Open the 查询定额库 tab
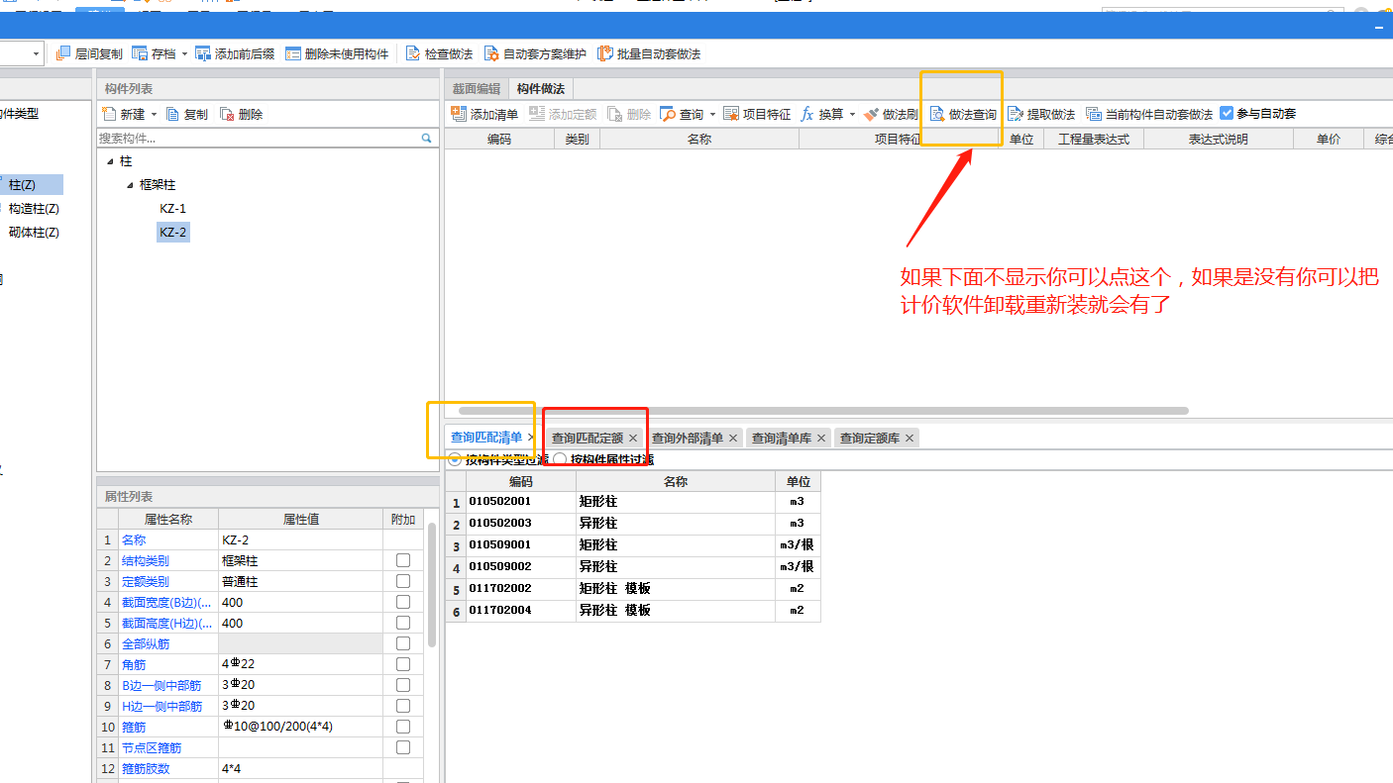This screenshot has width=1393, height=783. pyautogui.click(x=870, y=438)
